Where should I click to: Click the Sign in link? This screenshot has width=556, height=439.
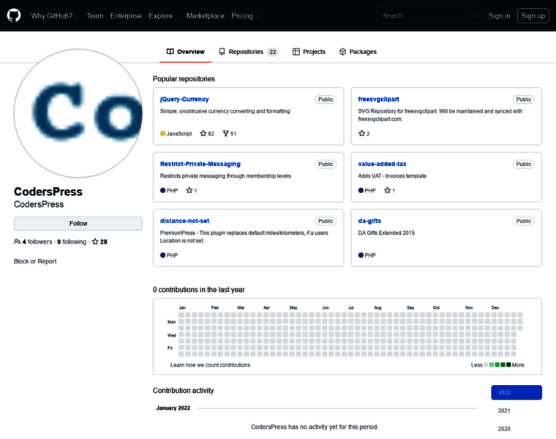499,15
